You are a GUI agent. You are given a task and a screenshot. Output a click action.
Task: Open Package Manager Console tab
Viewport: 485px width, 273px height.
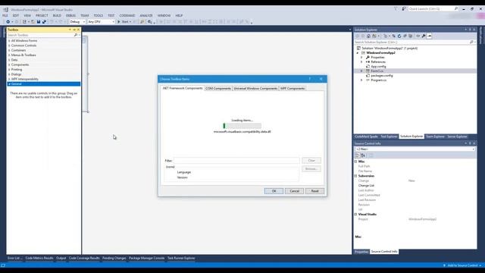[x=146, y=258]
